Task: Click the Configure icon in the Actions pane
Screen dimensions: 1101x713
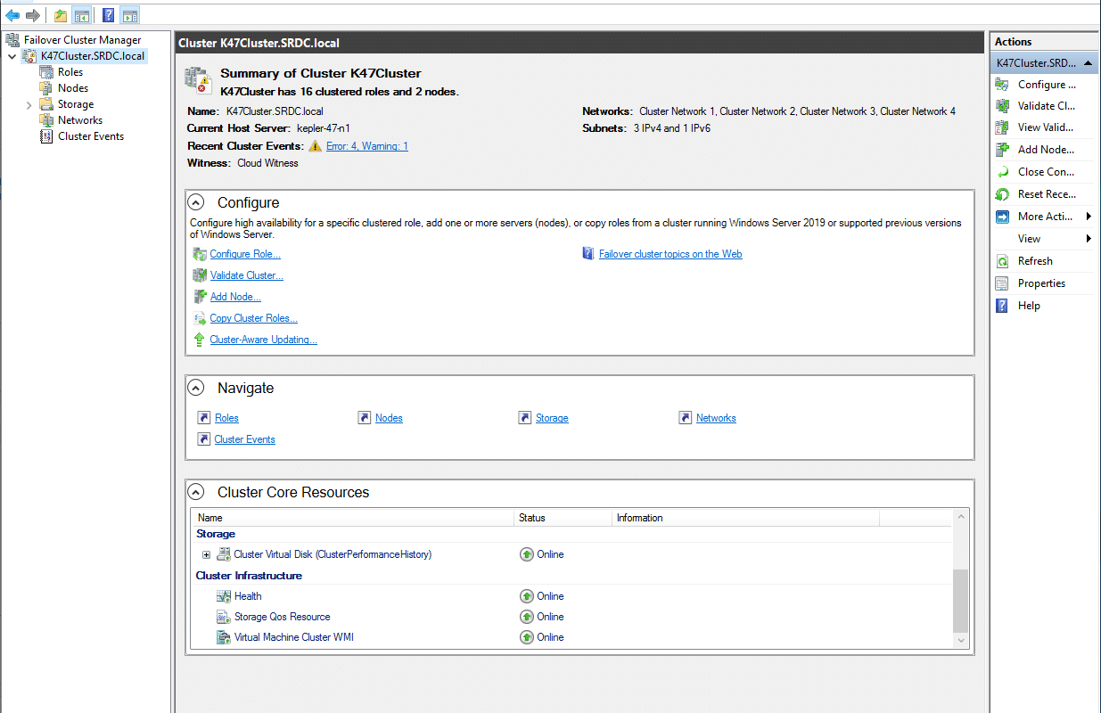Action: [1002, 85]
